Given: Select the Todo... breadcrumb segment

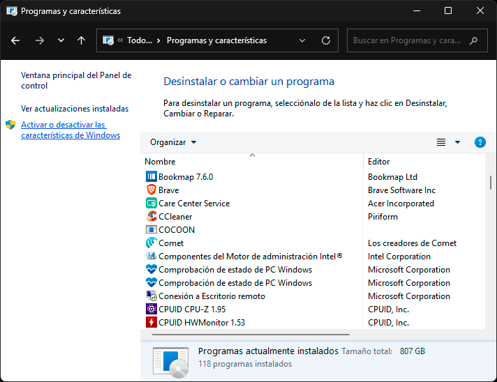Looking at the screenshot, I should (140, 40).
